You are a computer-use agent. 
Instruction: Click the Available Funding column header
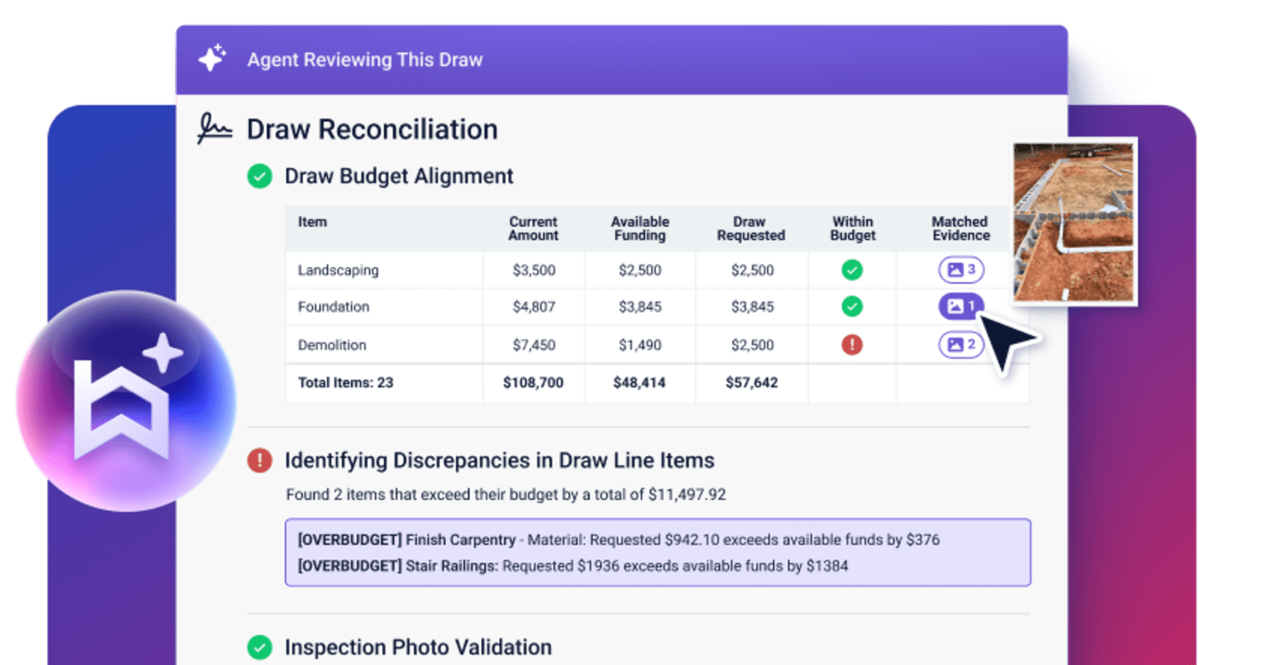[639, 229]
